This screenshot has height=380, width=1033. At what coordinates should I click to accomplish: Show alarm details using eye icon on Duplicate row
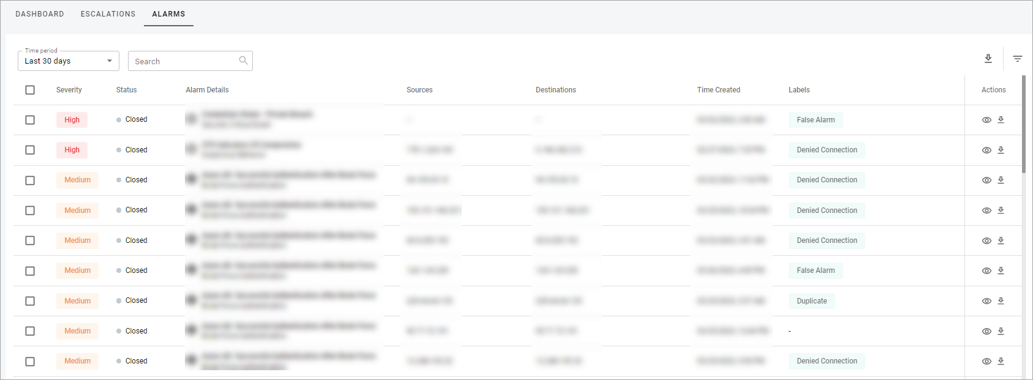(x=986, y=301)
